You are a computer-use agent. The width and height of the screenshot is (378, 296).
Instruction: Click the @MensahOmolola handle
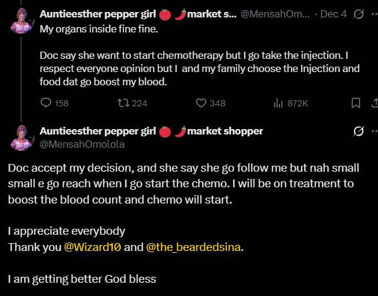pos(73,143)
